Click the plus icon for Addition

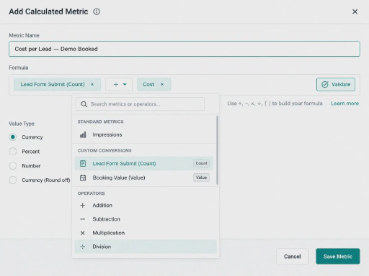click(x=82, y=206)
